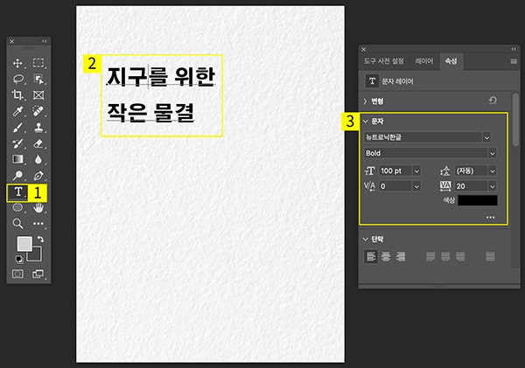Open the Bold font style dropdown

pos(492,153)
